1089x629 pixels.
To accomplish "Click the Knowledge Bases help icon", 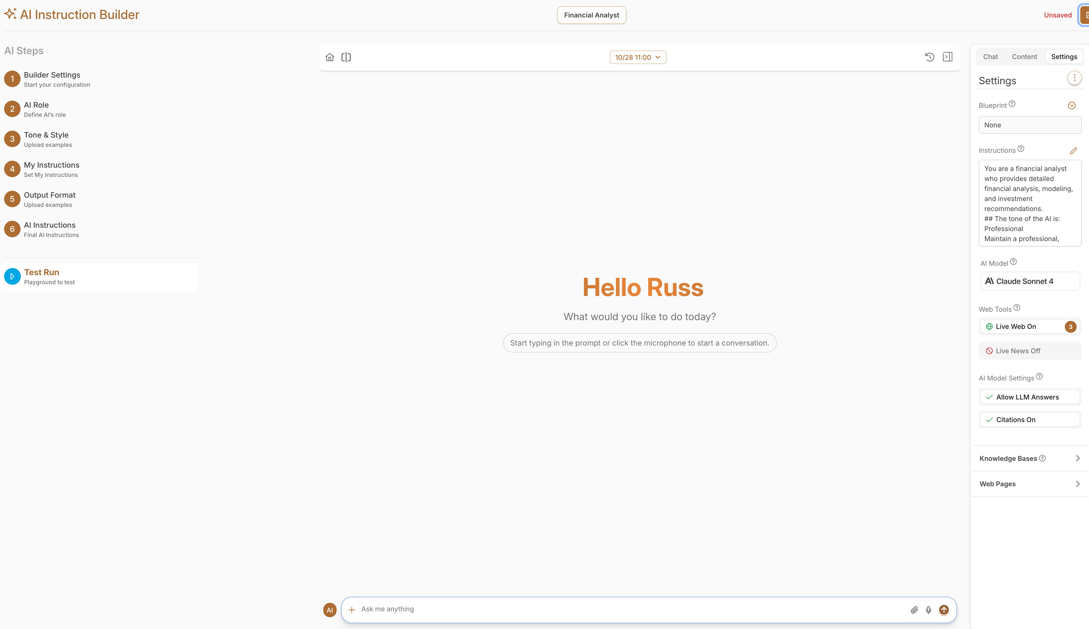I will (1042, 458).
